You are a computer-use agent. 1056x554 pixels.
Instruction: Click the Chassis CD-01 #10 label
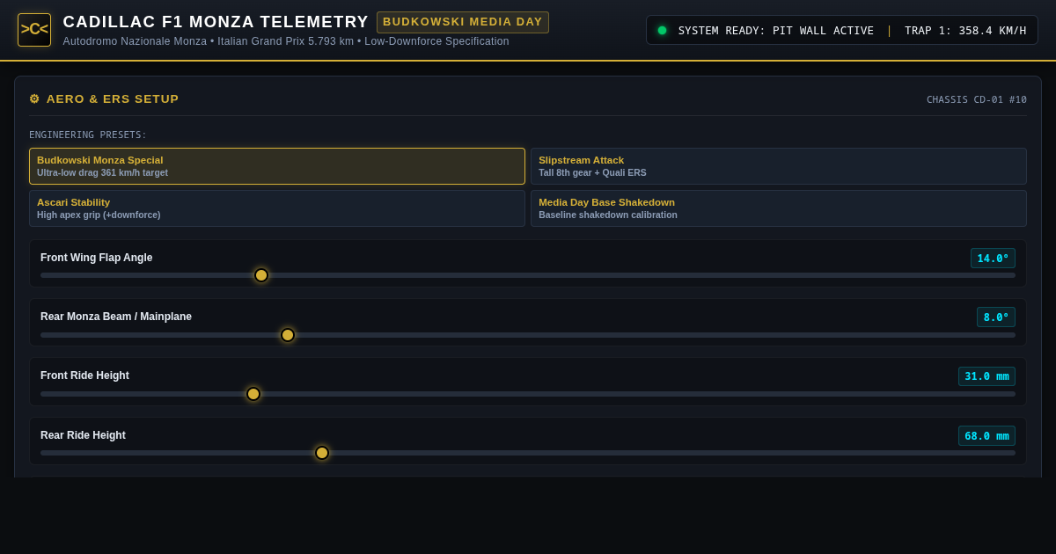977,100
